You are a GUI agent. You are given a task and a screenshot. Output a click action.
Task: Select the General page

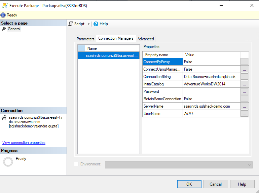(x=14, y=29)
